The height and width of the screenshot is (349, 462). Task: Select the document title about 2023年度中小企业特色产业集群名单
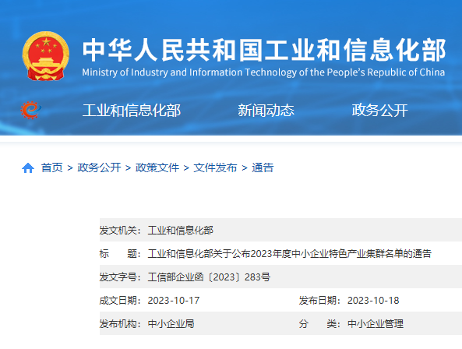pos(289,254)
